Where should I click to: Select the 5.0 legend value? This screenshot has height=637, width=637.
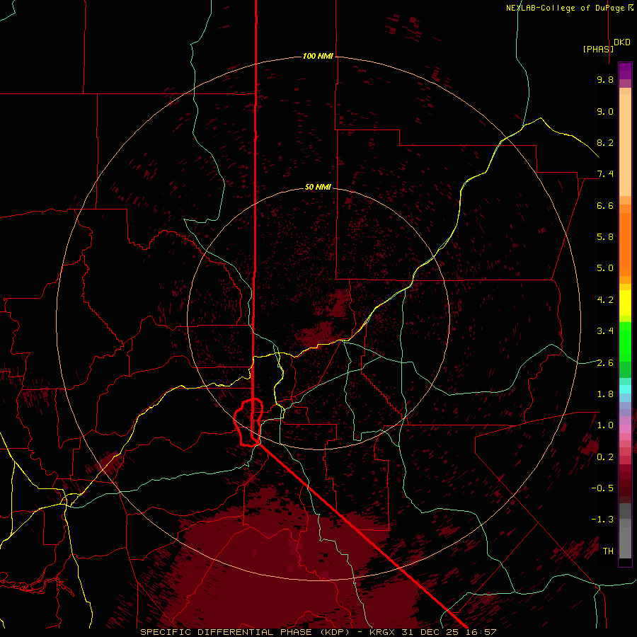click(x=605, y=268)
